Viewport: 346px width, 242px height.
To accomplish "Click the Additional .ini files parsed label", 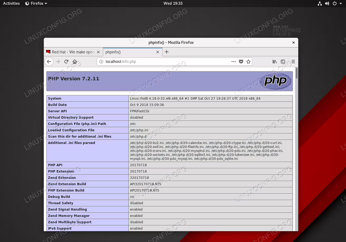I will click(x=71, y=143).
